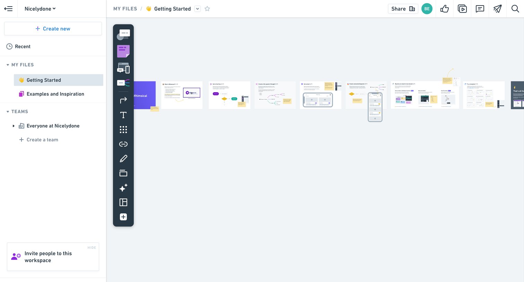The width and height of the screenshot is (524, 282).
Task: Select the text tool
Action: [123, 115]
